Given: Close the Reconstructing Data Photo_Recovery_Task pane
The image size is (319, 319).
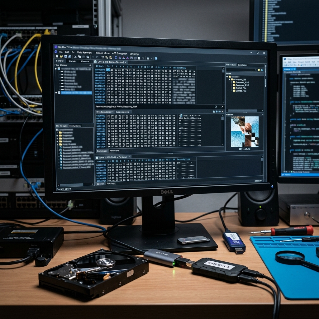Looking at the screenshot, I should click(222, 107).
